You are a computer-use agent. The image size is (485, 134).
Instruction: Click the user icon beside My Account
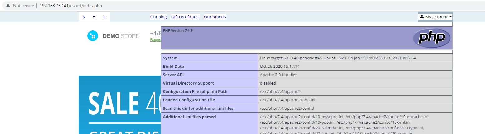pyautogui.click(x=422, y=17)
